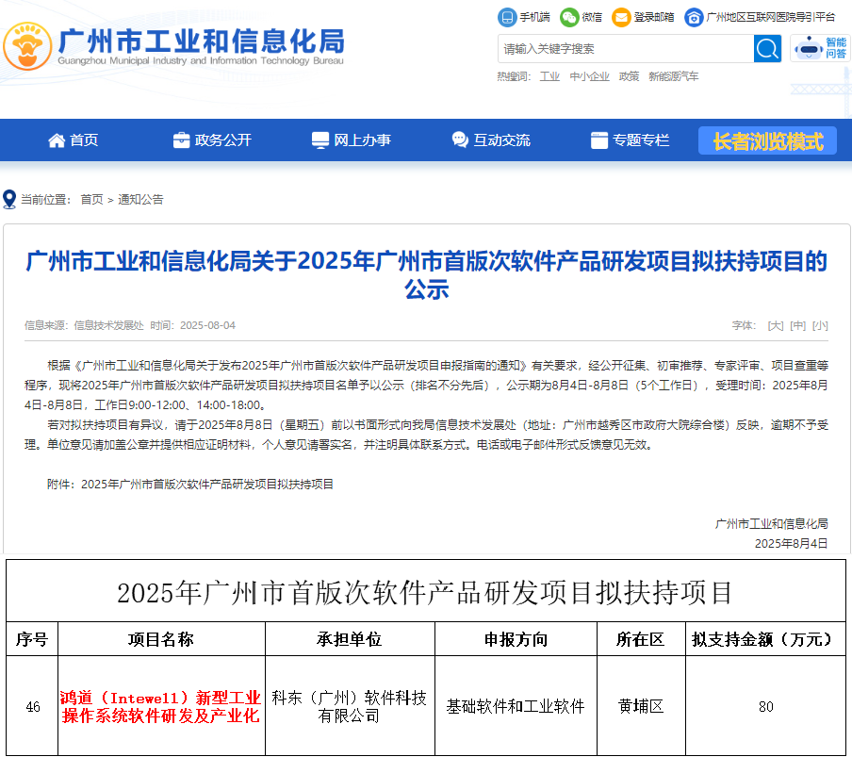The height and width of the screenshot is (757, 852).
Task: Click the monitor icon beside 网上办事
Action: coord(320,140)
